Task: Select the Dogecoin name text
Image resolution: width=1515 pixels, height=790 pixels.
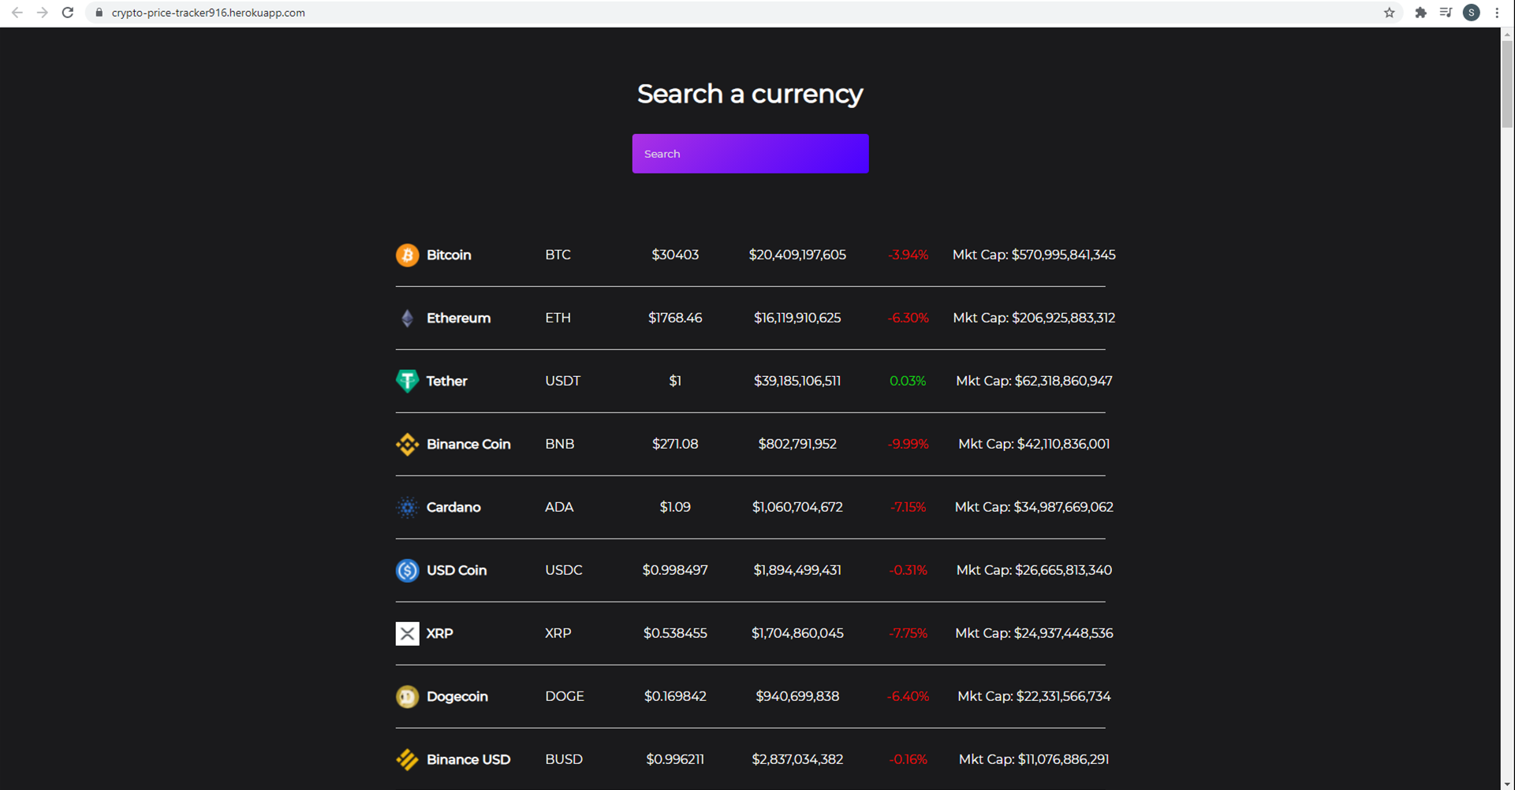Action: coord(457,696)
